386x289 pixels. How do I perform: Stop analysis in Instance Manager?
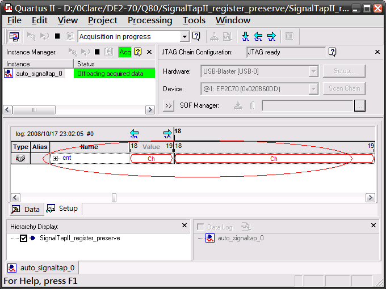coord(97,52)
